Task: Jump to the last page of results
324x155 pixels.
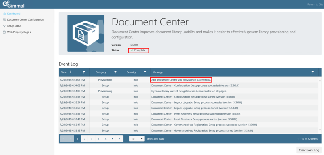Action: pyautogui.click(x=119, y=139)
